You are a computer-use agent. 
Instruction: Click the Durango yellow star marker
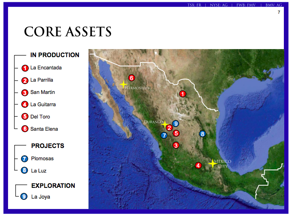165,124
